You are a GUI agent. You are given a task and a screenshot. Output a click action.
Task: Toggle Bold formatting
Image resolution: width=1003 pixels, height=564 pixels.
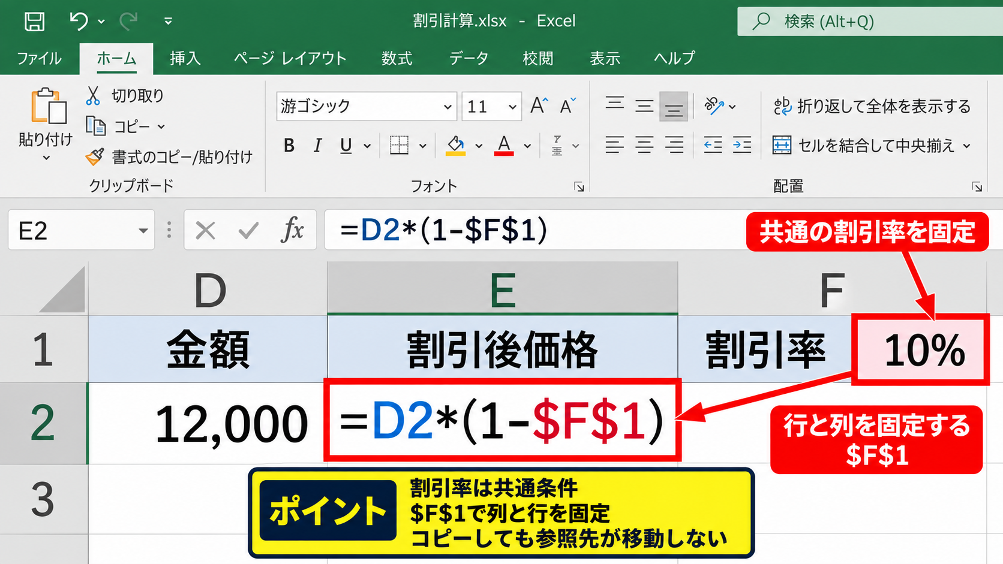[289, 145]
